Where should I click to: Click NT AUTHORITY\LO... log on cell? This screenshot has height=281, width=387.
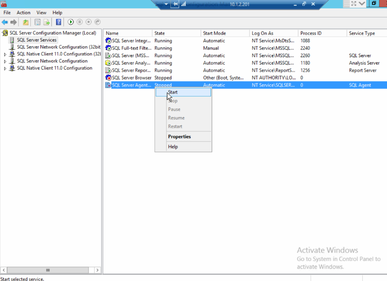(274, 77)
